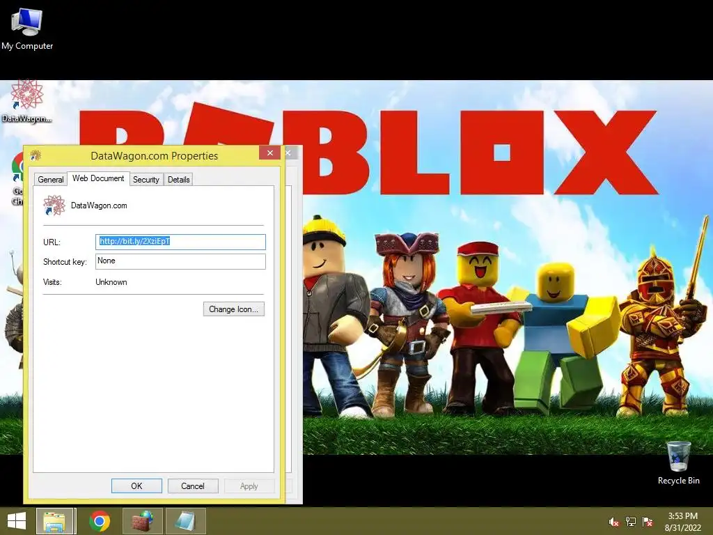
Task: Click the network tray icon
Action: (x=631, y=522)
